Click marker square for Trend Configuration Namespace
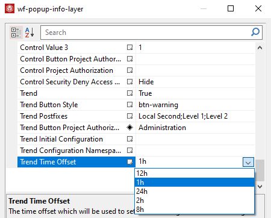The image size is (271, 218). tap(129, 151)
